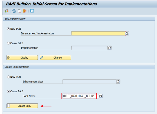Click the Display button
This screenshot has width=157, height=114.
pyautogui.click(x=22, y=58)
